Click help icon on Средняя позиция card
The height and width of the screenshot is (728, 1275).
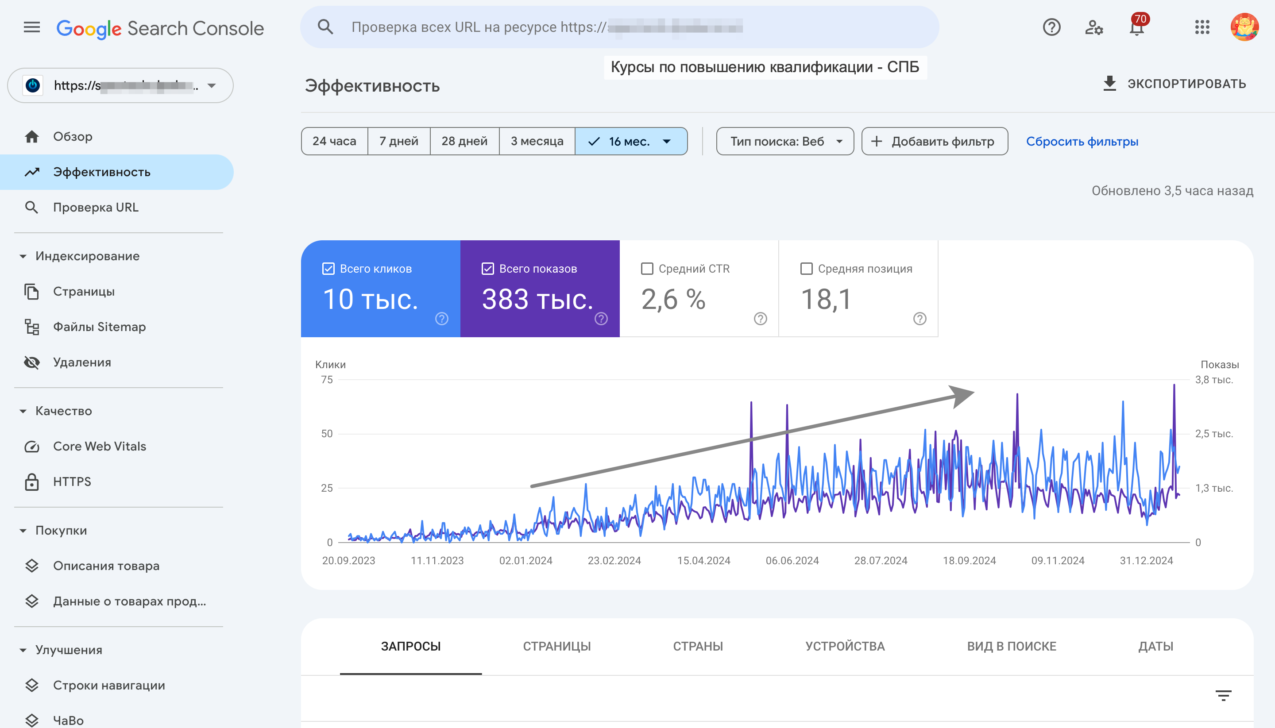click(x=920, y=319)
